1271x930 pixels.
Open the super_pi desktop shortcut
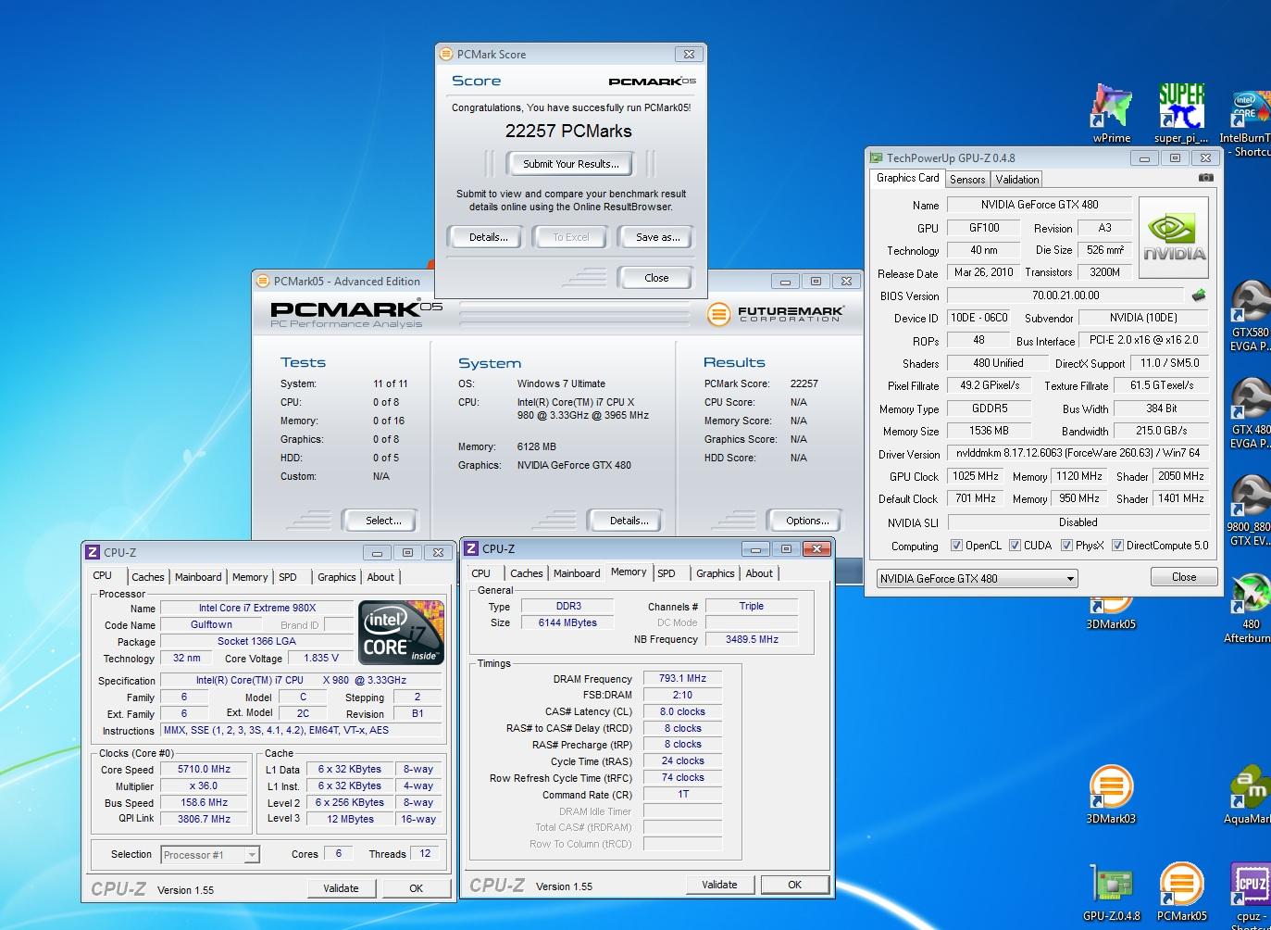coord(1181,111)
